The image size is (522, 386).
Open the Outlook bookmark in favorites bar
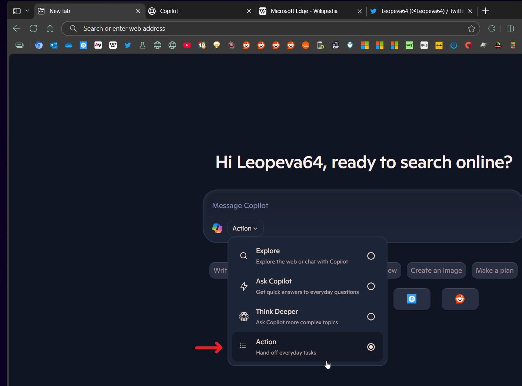(x=54, y=45)
